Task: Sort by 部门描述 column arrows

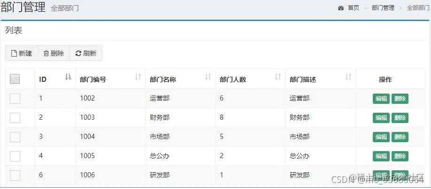Action: coord(348,77)
